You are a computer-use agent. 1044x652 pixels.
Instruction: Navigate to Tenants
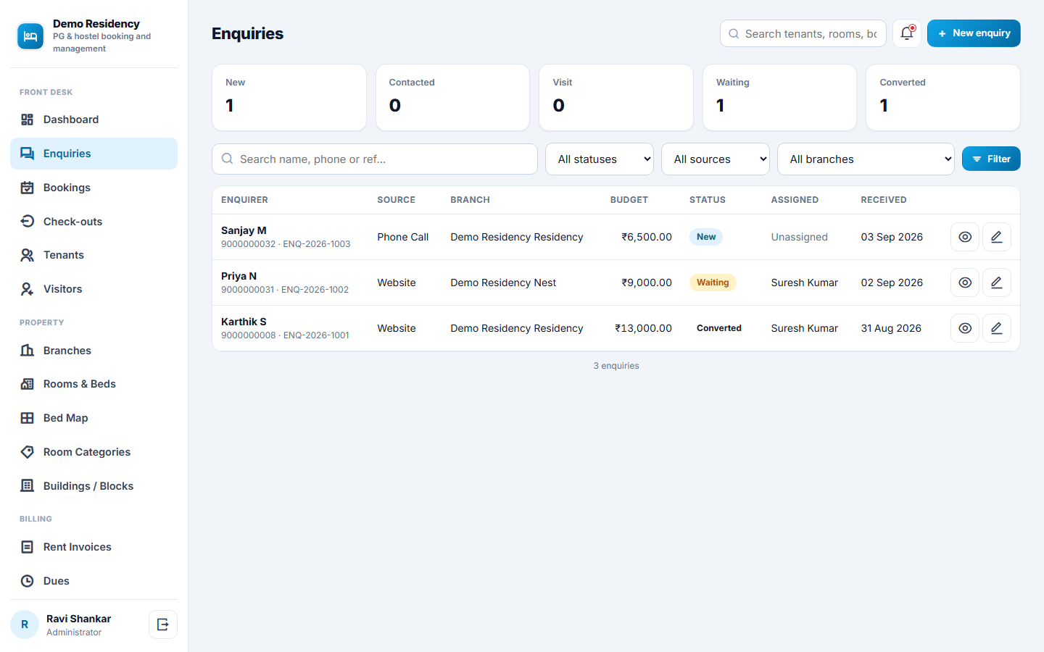pos(94,255)
